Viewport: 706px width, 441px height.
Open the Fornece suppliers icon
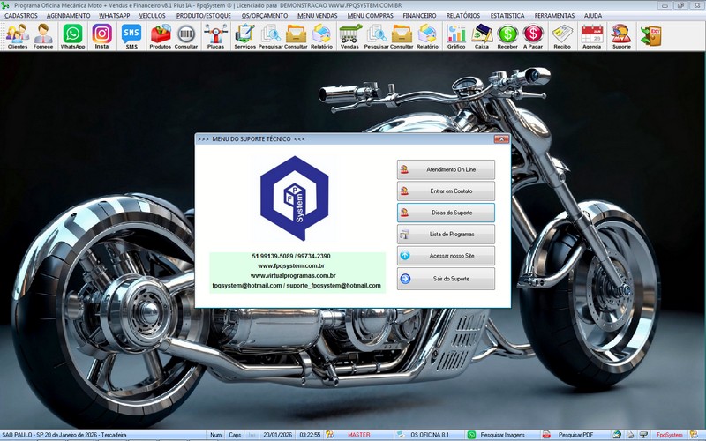tap(43, 36)
